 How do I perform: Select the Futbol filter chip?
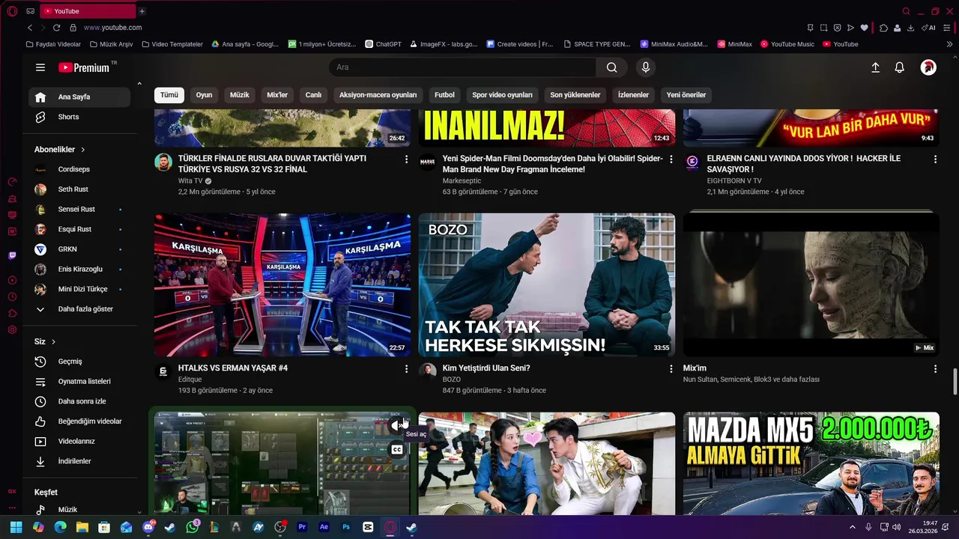445,95
